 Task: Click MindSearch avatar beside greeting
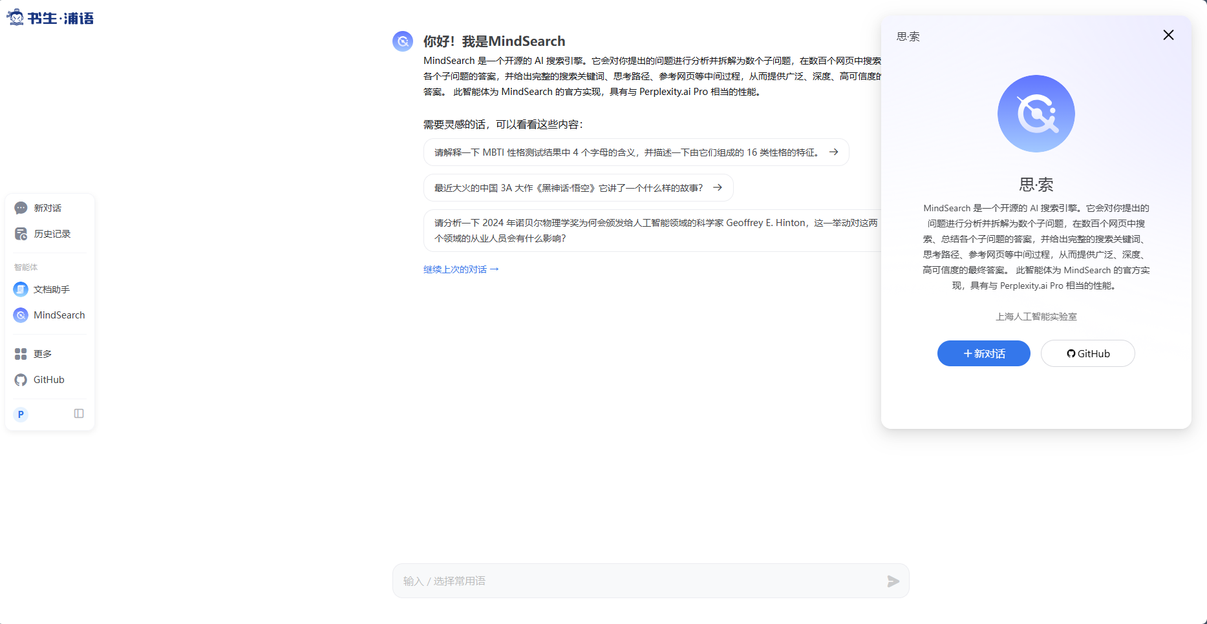403,41
